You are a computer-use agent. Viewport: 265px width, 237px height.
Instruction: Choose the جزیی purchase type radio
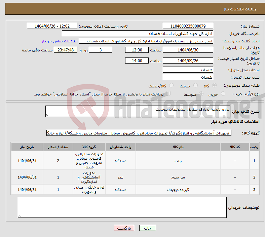coord(223,94)
